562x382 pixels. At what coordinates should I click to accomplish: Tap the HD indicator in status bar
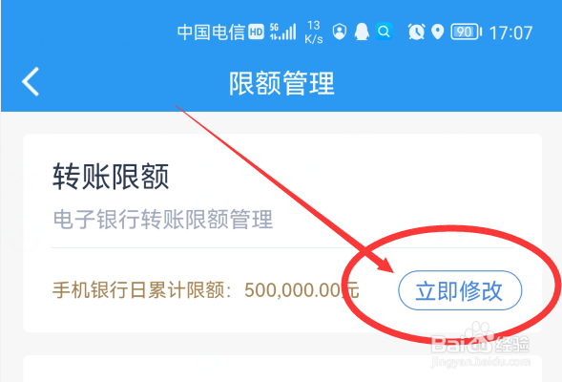(257, 32)
